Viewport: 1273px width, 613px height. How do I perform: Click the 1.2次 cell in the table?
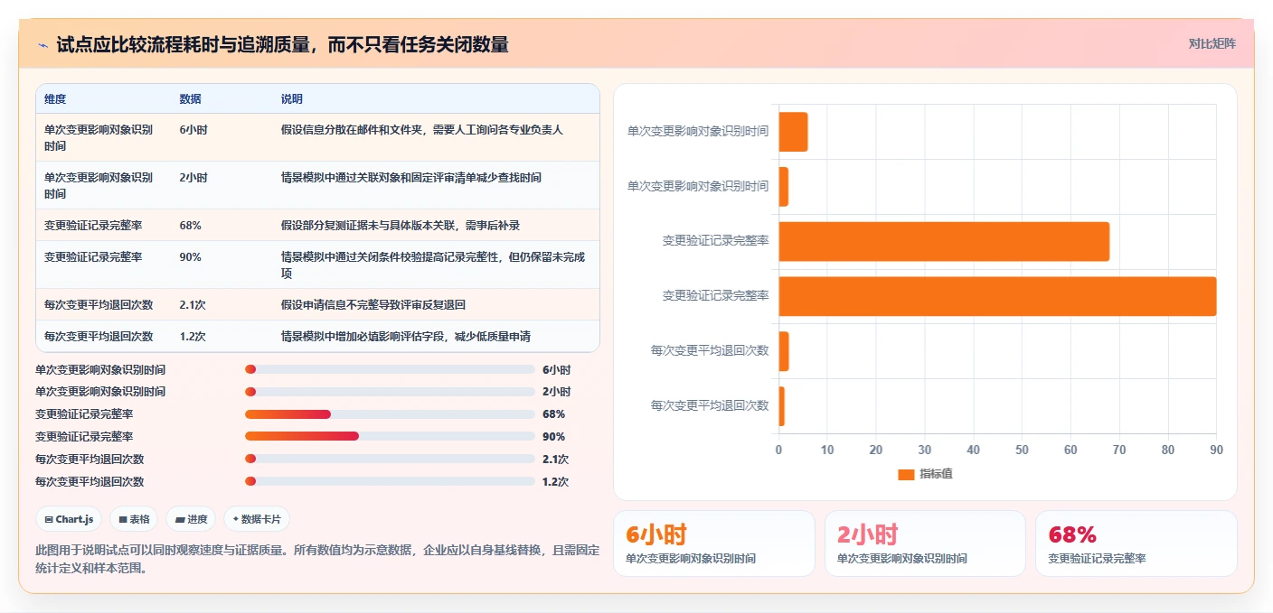pyautogui.click(x=193, y=337)
